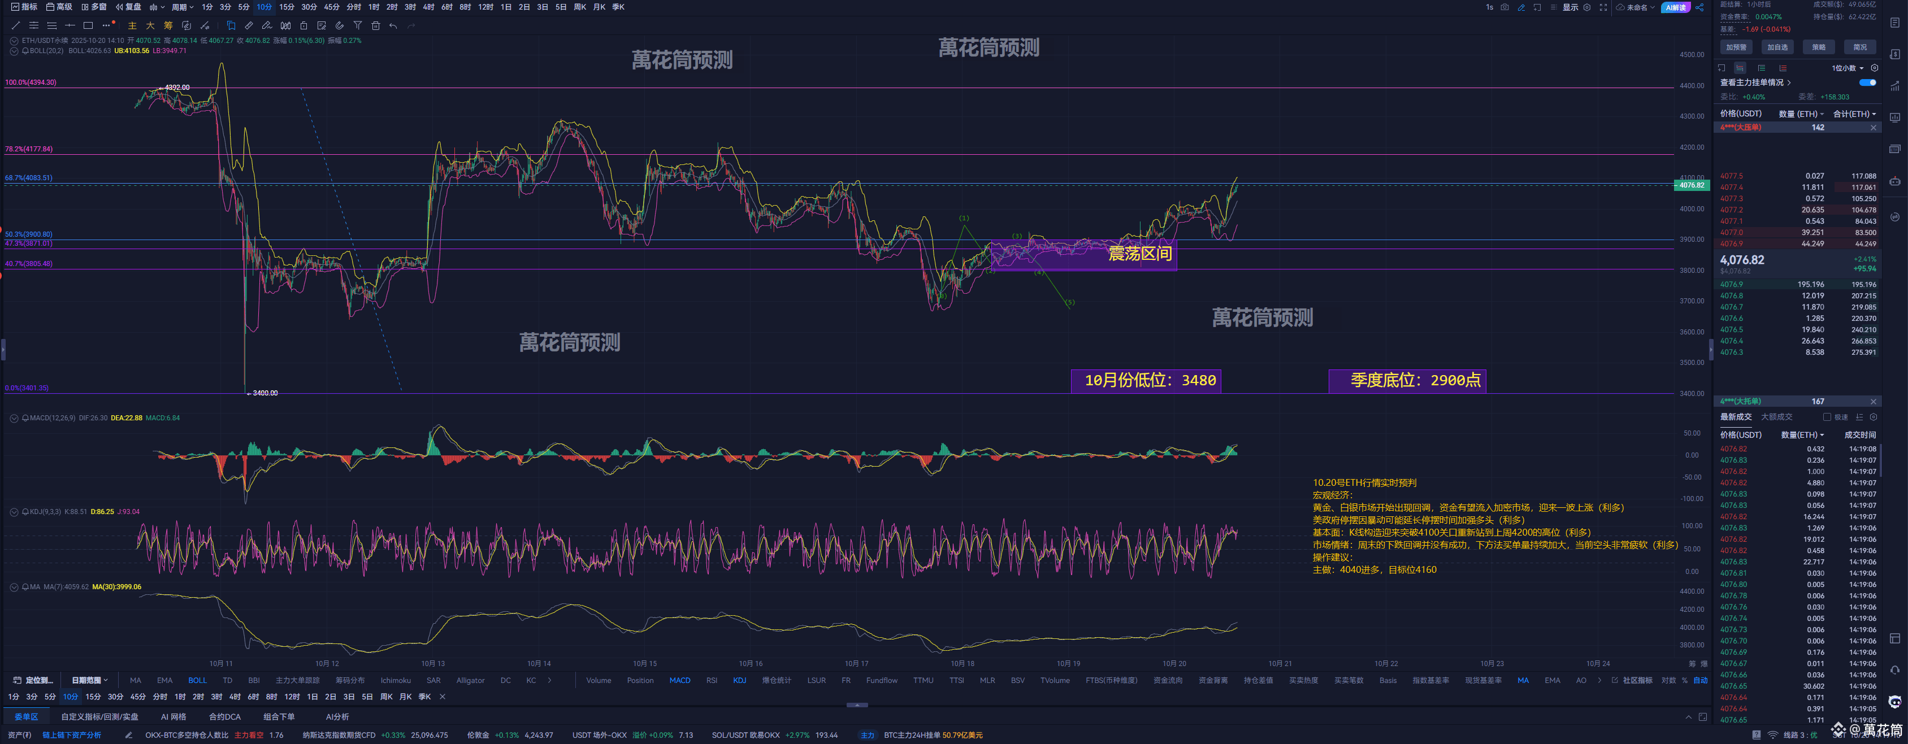
Task: Open the AI分析 bottom tab
Action: point(337,717)
